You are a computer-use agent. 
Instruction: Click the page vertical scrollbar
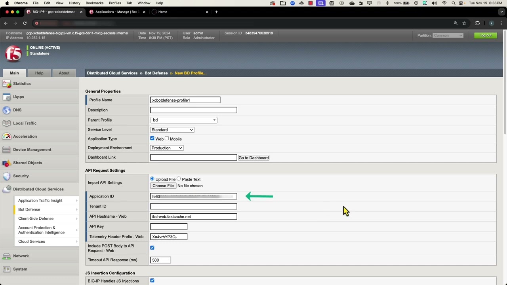[x=505, y=83]
